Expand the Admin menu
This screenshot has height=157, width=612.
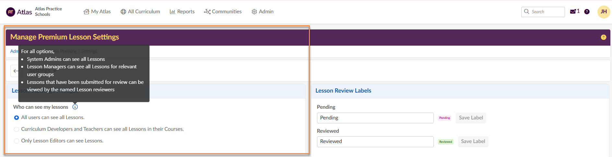pos(263,12)
